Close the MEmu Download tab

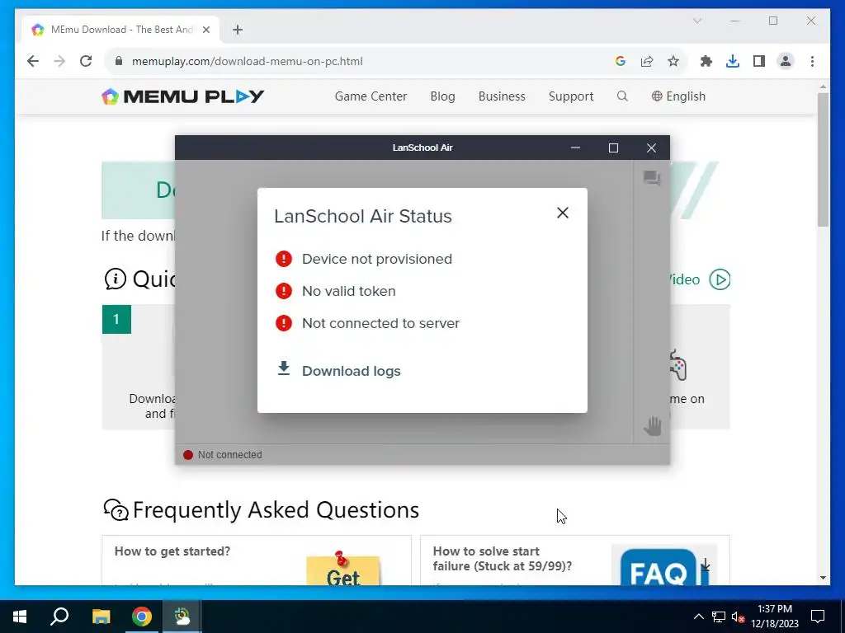(205, 30)
